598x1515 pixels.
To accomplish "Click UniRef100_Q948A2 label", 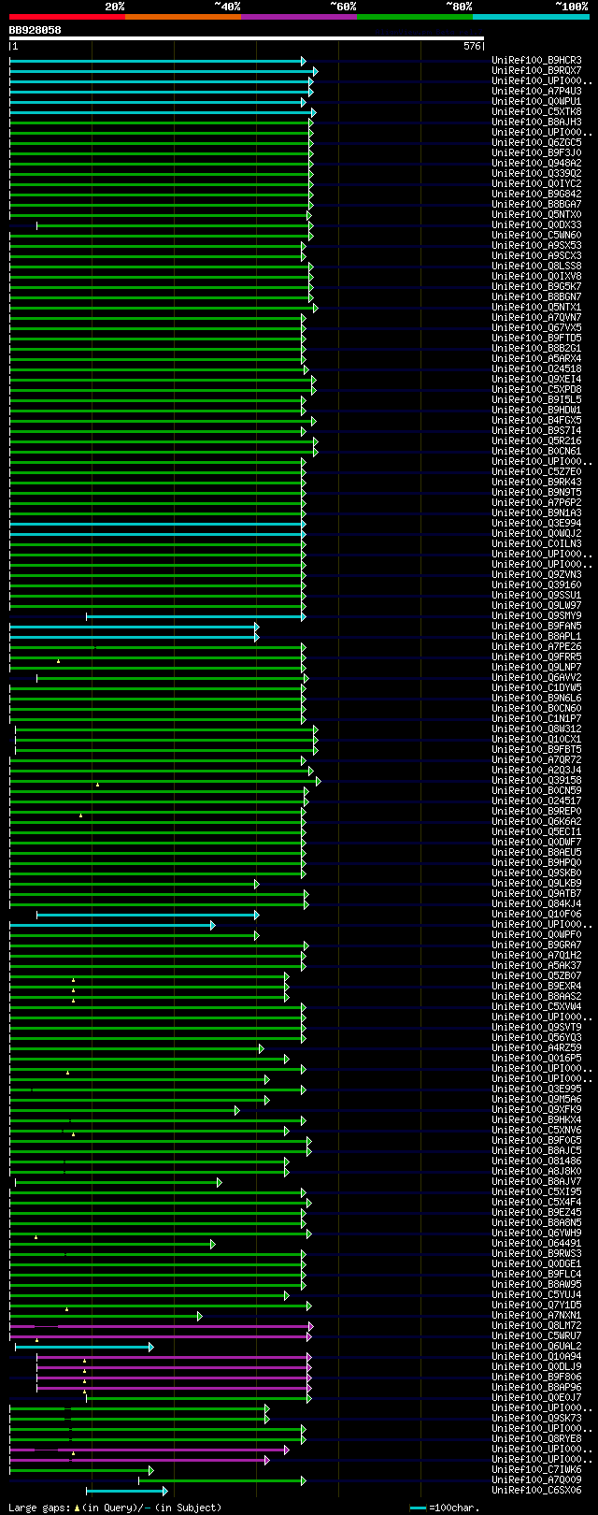I will pos(536,164).
